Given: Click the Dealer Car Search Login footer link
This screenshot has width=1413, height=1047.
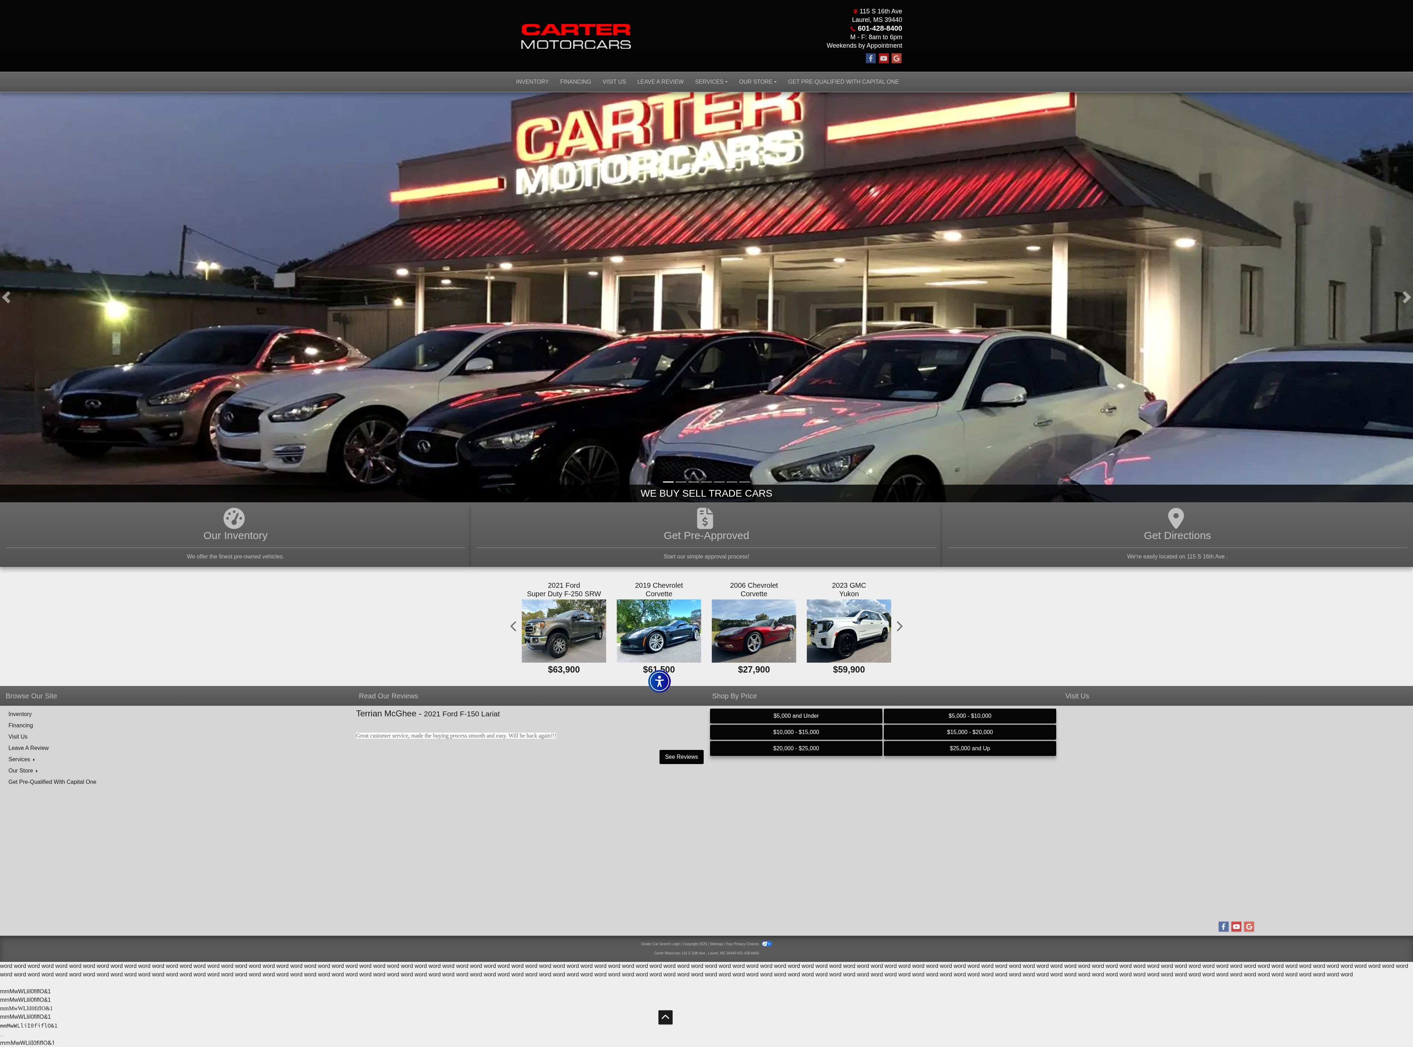Looking at the screenshot, I should pyautogui.click(x=660, y=944).
